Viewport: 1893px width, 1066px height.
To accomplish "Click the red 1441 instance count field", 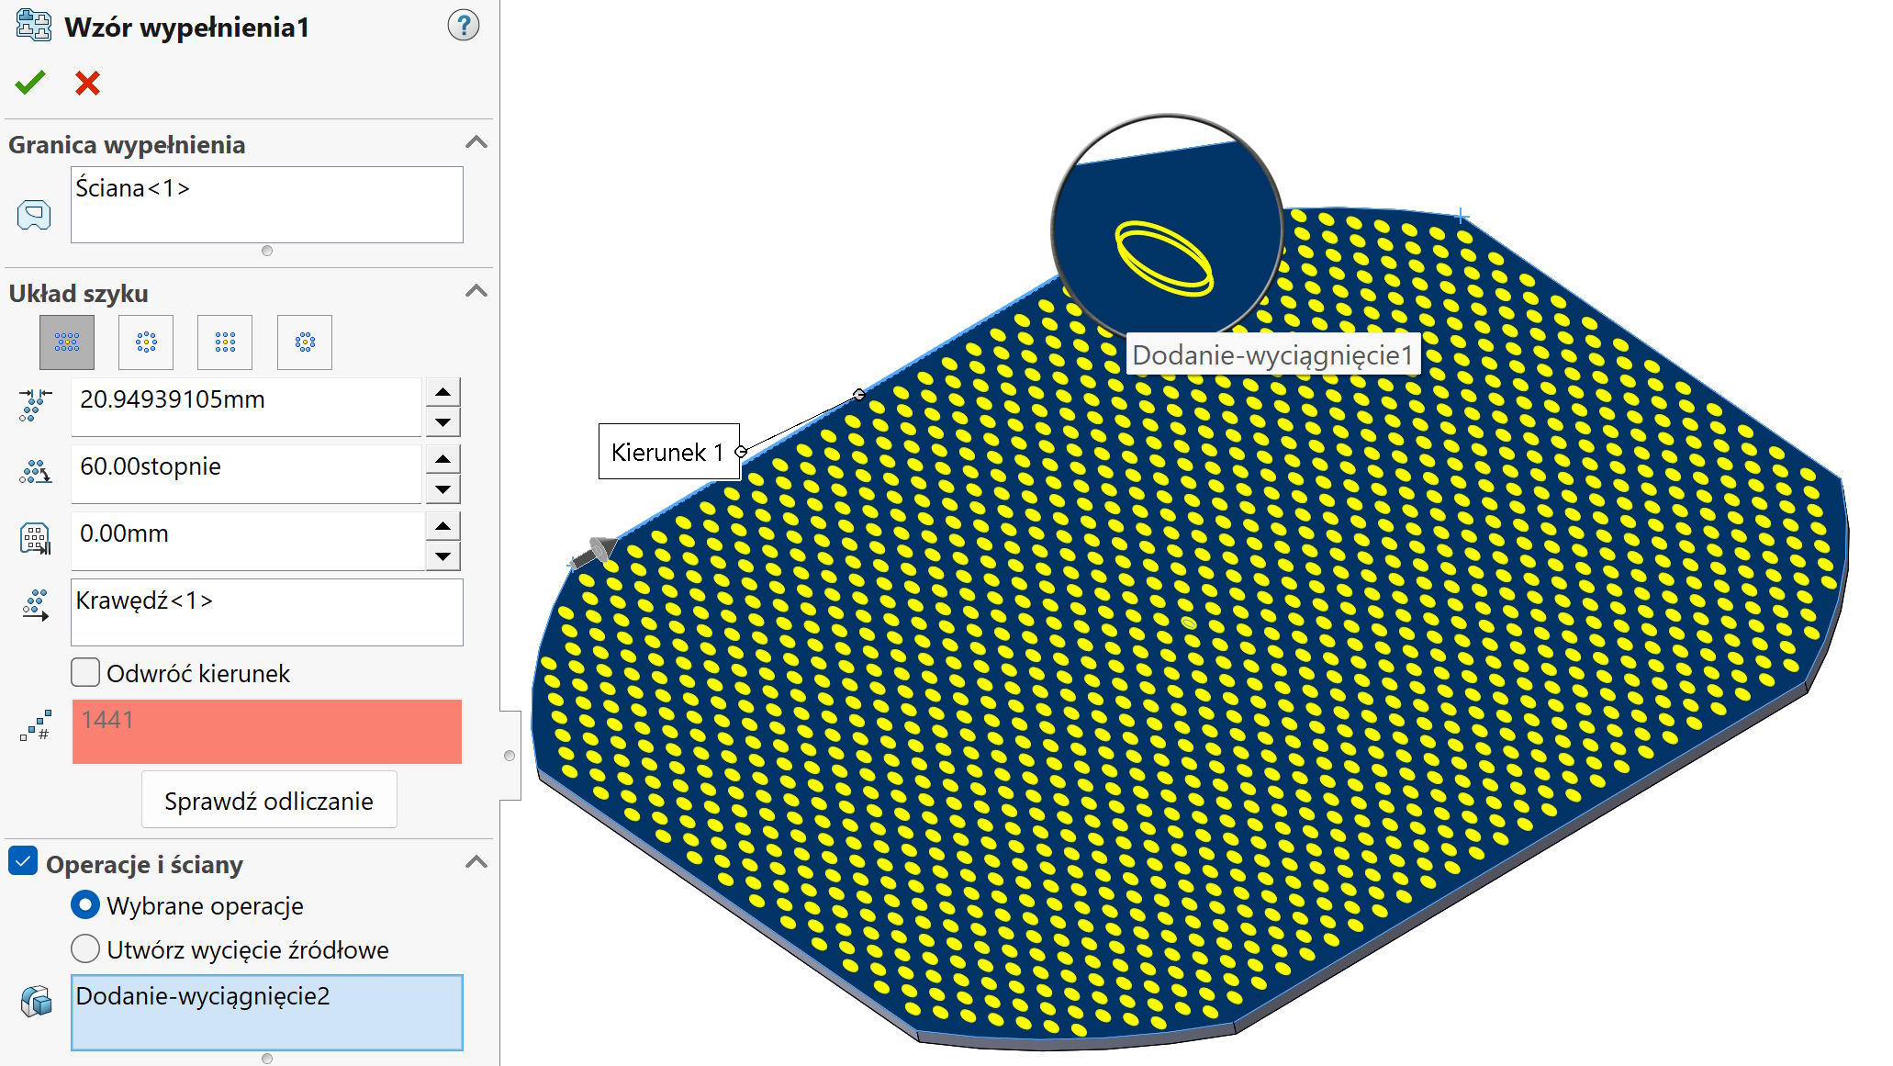I will tap(266, 731).
